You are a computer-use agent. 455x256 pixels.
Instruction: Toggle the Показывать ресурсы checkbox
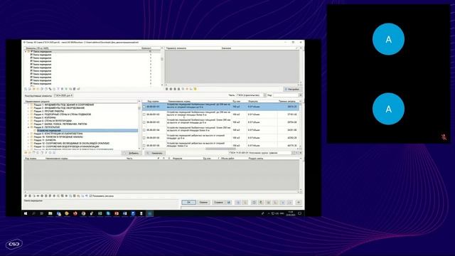[91, 196]
